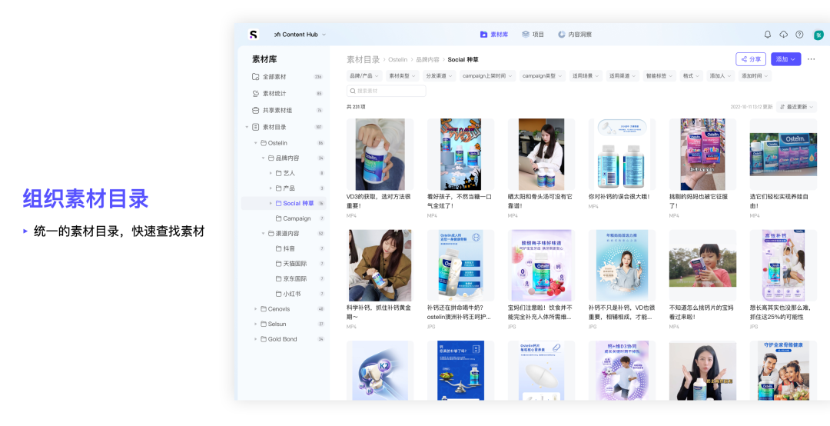Open the more options ellipsis menu
The image size is (830, 426).
point(811,59)
